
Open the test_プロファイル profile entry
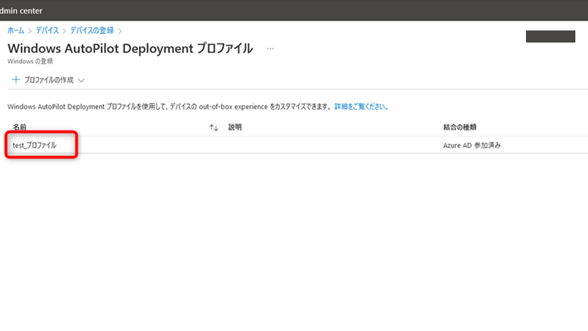pyautogui.click(x=33, y=145)
